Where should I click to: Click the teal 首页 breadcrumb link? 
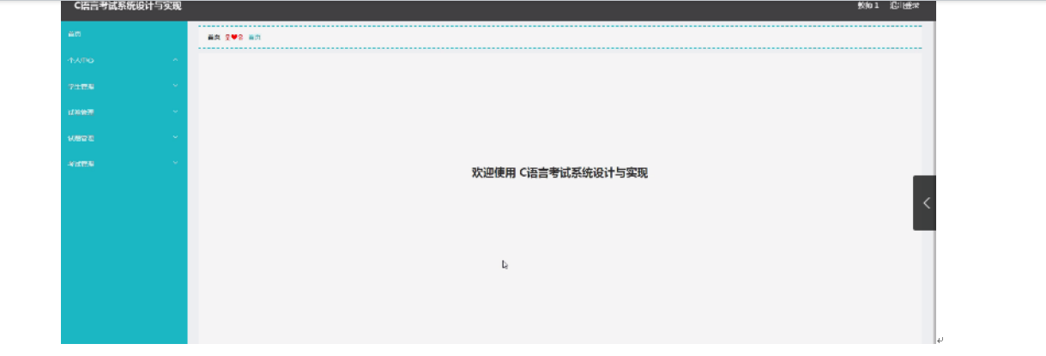(x=255, y=38)
